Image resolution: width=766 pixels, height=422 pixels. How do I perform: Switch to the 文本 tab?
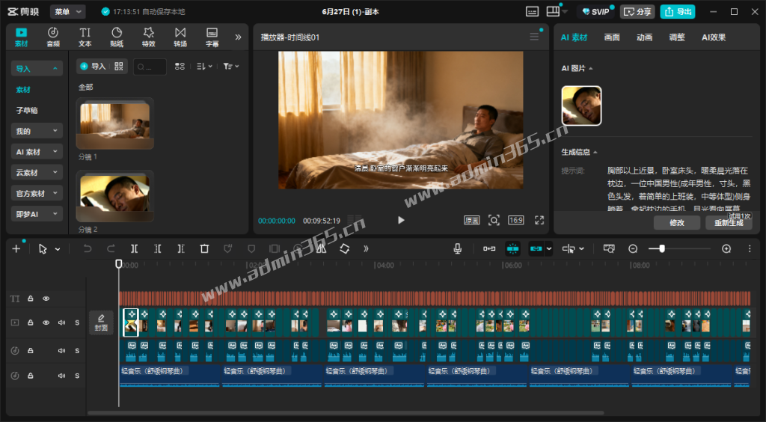(x=85, y=37)
